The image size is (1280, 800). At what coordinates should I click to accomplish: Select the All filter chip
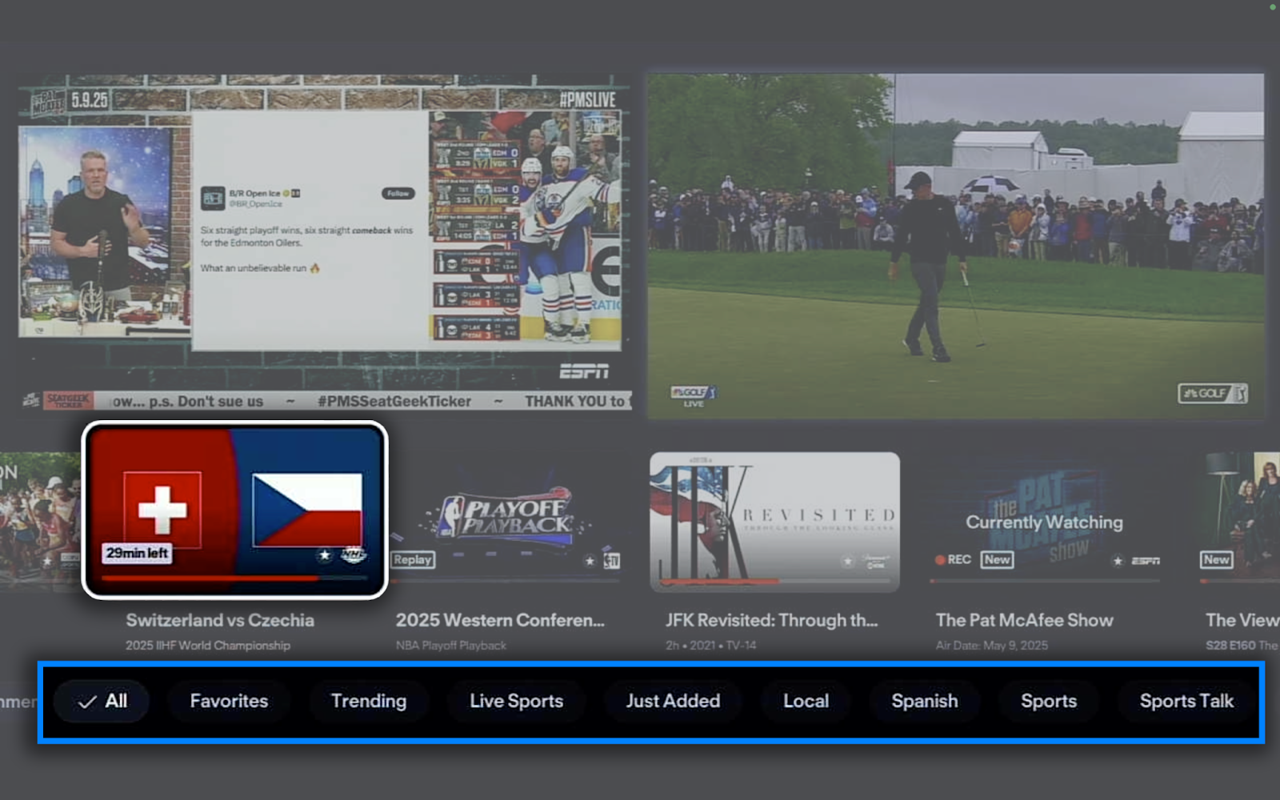tap(102, 702)
